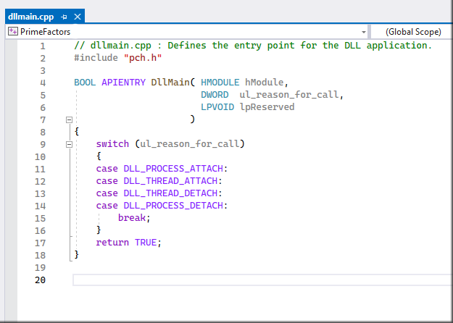Click ul_reason_for_call inside the switch parentheses

190,143
